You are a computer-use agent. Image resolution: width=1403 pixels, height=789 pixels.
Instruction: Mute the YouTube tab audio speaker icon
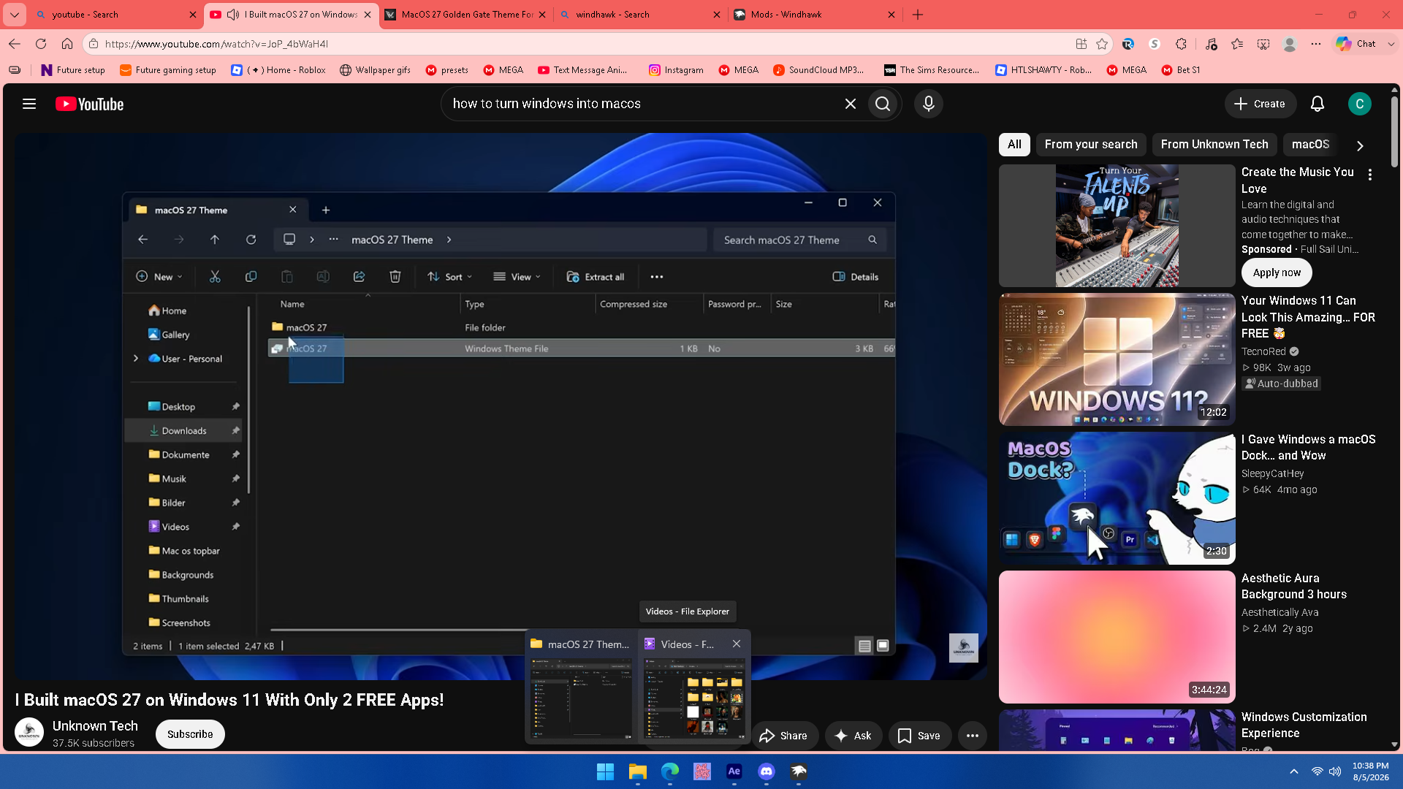pos(233,15)
